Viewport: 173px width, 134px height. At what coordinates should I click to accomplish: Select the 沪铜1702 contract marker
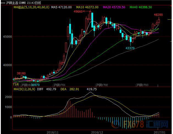(102, 85)
